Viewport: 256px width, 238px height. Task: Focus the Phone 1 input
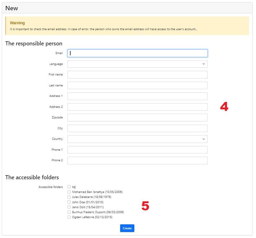click(137, 150)
